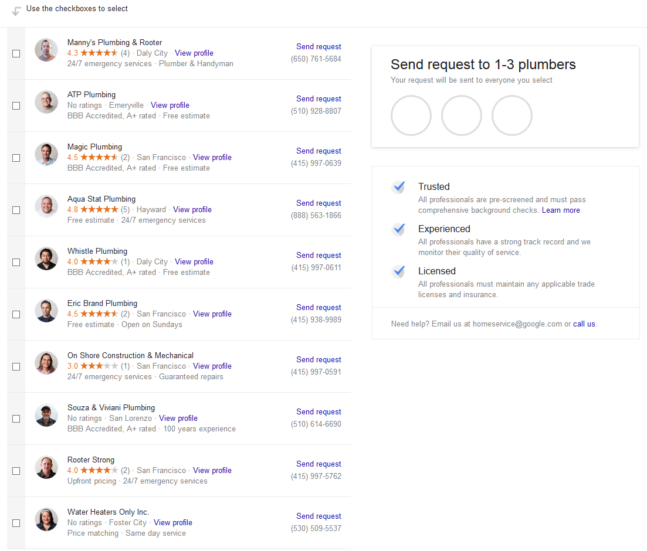
Task: Click Magic Plumbing's phone number
Action: point(316,164)
